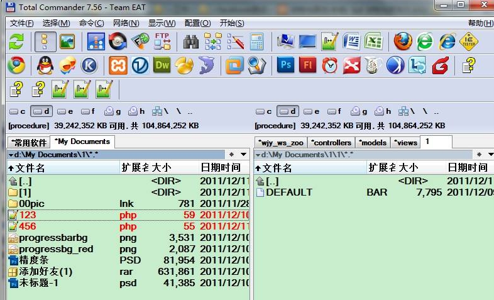The image size is (494, 300).
Task: Open network neighborhood button in left drive bar
Action: [160, 111]
